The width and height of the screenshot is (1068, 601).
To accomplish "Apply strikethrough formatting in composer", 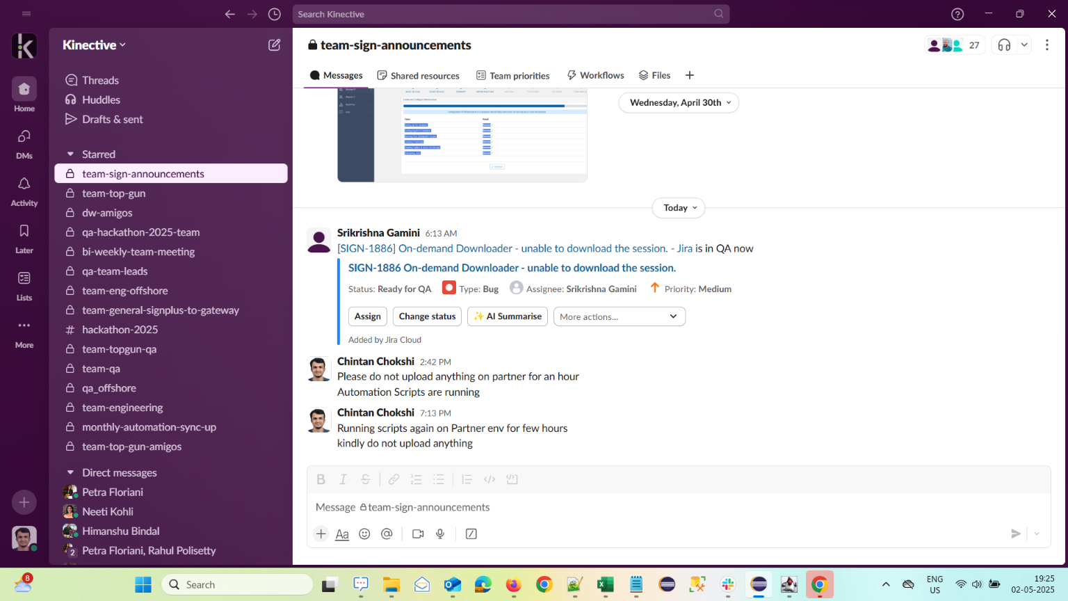I will (x=365, y=479).
